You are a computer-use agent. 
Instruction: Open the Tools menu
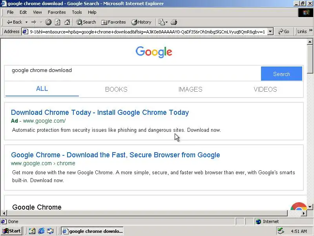pyautogui.click(x=77, y=12)
